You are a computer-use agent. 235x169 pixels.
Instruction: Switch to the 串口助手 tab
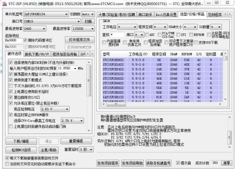click(x=145, y=14)
